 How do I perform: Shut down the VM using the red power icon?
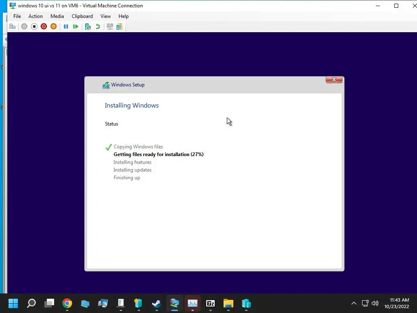pos(44,26)
